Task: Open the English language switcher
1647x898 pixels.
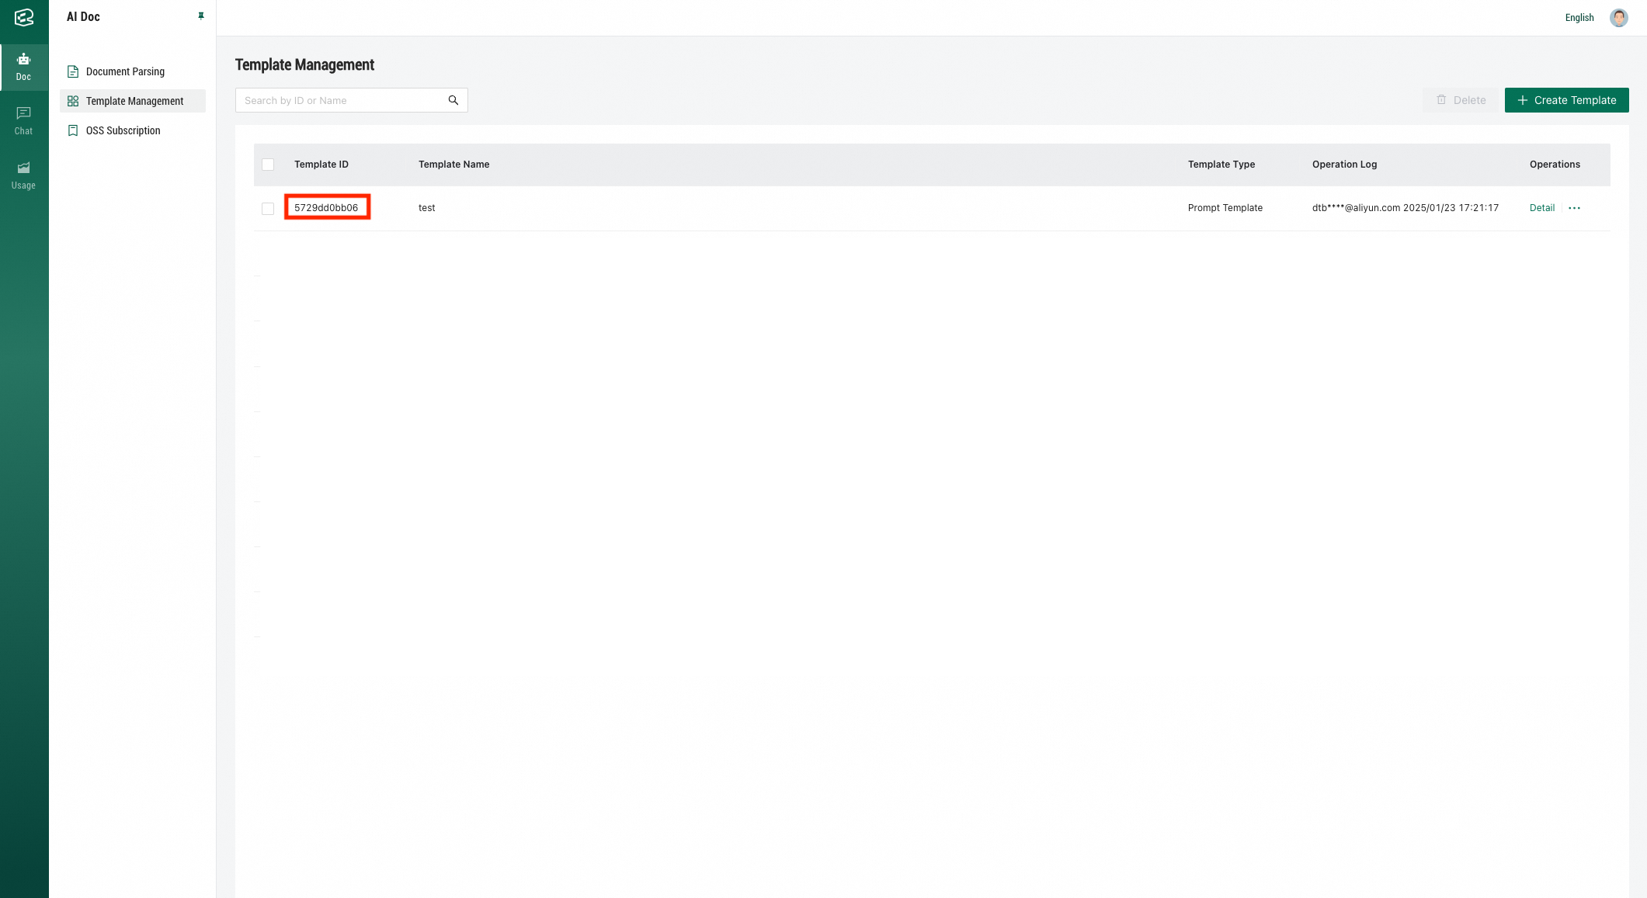Action: (x=1579, y=17)
